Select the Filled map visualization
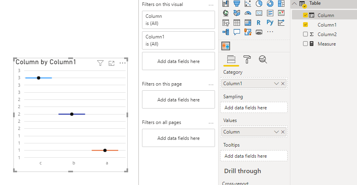The width and height of the screenshot is (357, 185). click(x=237, y=13)
